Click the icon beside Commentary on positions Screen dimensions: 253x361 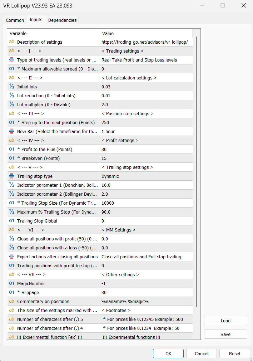12,301
